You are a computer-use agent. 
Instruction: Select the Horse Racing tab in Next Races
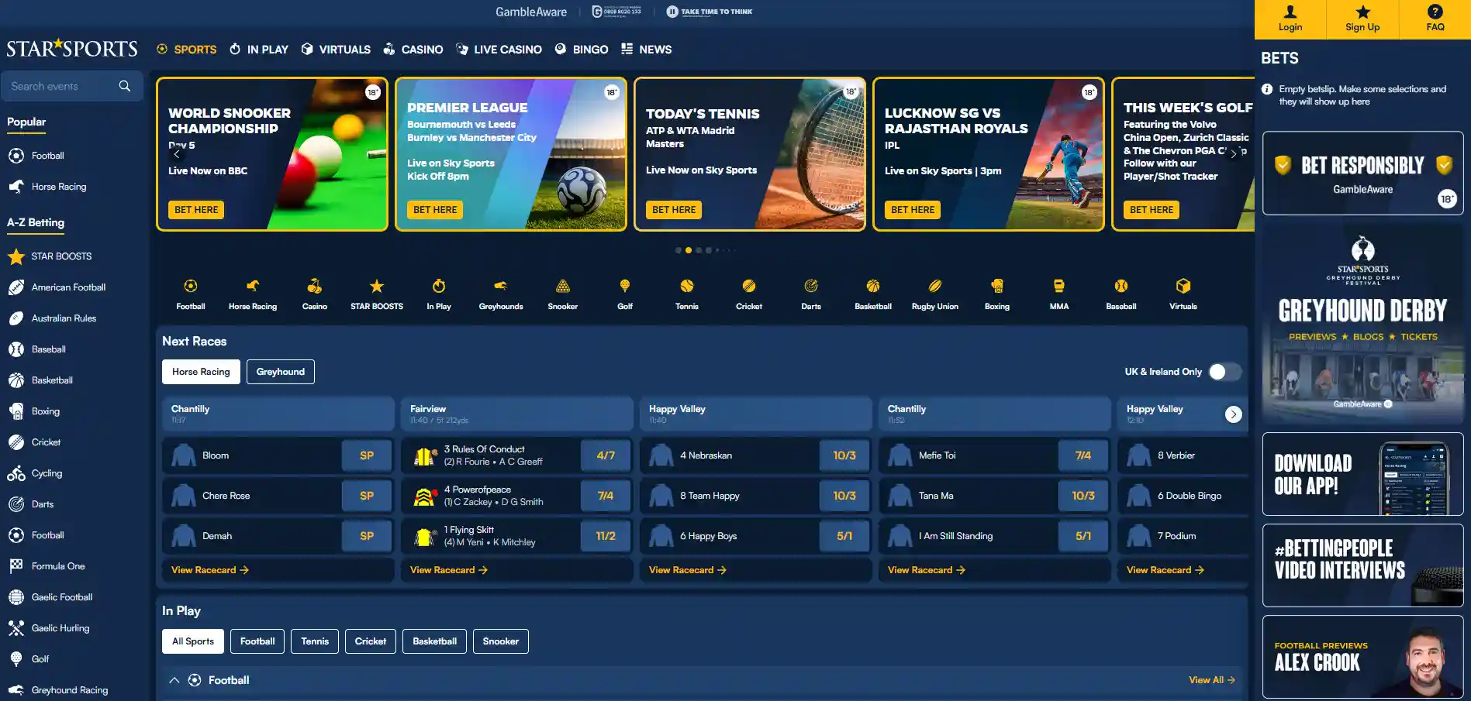[201, 372]
